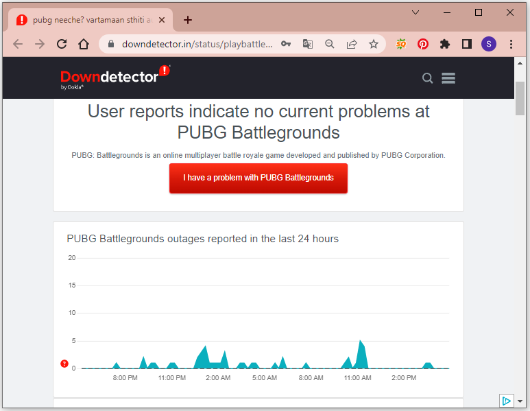Screen dimensions: 530x411
Task: Open the zoom magnifier icon in address bar
Action: point(330,44)
